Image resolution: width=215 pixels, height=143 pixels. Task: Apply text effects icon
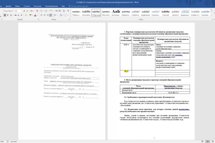pos(26,15)
